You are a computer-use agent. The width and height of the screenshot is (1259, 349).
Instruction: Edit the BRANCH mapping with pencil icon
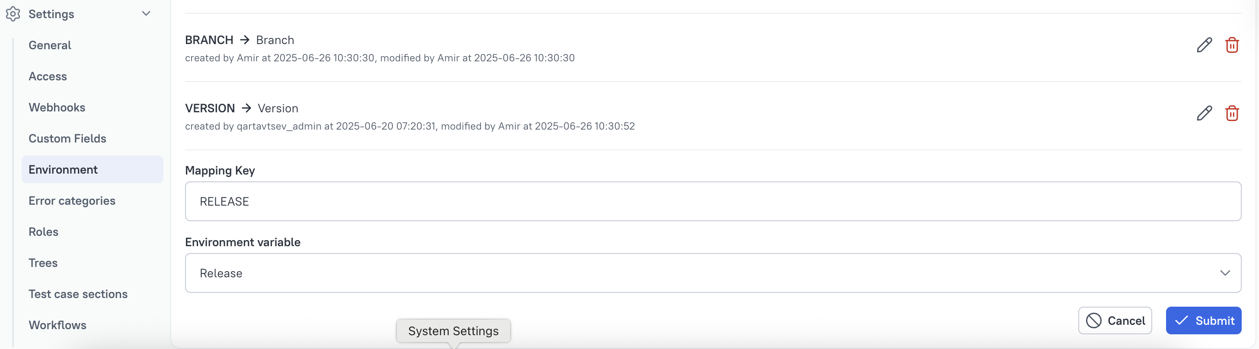click(1205, 45)
